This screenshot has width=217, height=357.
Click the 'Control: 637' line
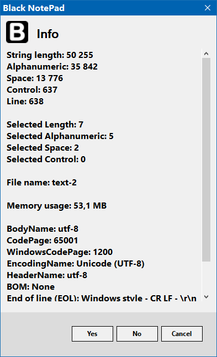click(x=32, y=90)
